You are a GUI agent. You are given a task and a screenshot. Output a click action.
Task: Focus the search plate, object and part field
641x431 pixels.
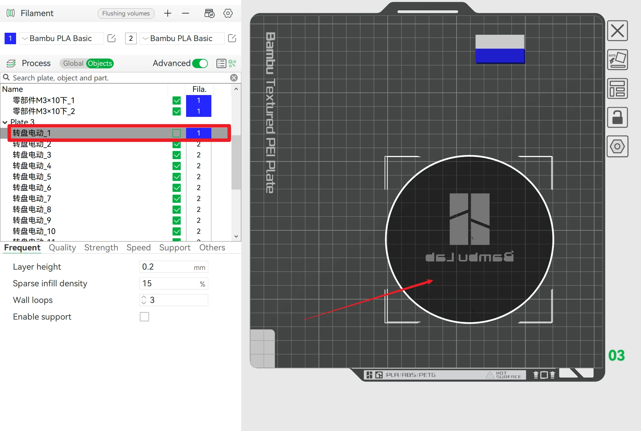click(121, 78)
